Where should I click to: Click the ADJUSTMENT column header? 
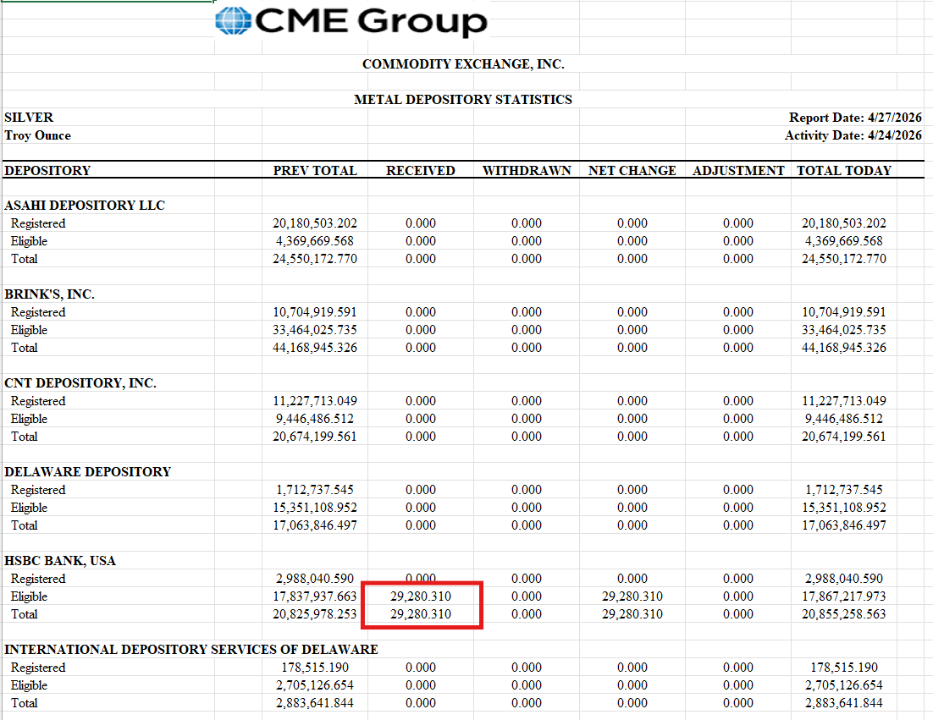click(x=737, y=171)
